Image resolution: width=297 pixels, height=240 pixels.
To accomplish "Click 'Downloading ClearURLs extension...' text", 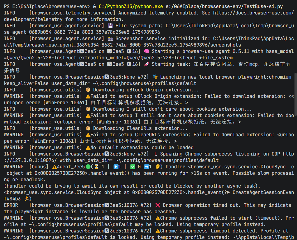I will (140, 129).
